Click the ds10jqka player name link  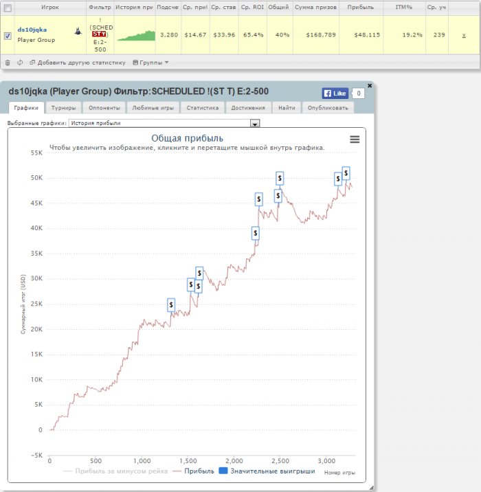tap(32, 30)
